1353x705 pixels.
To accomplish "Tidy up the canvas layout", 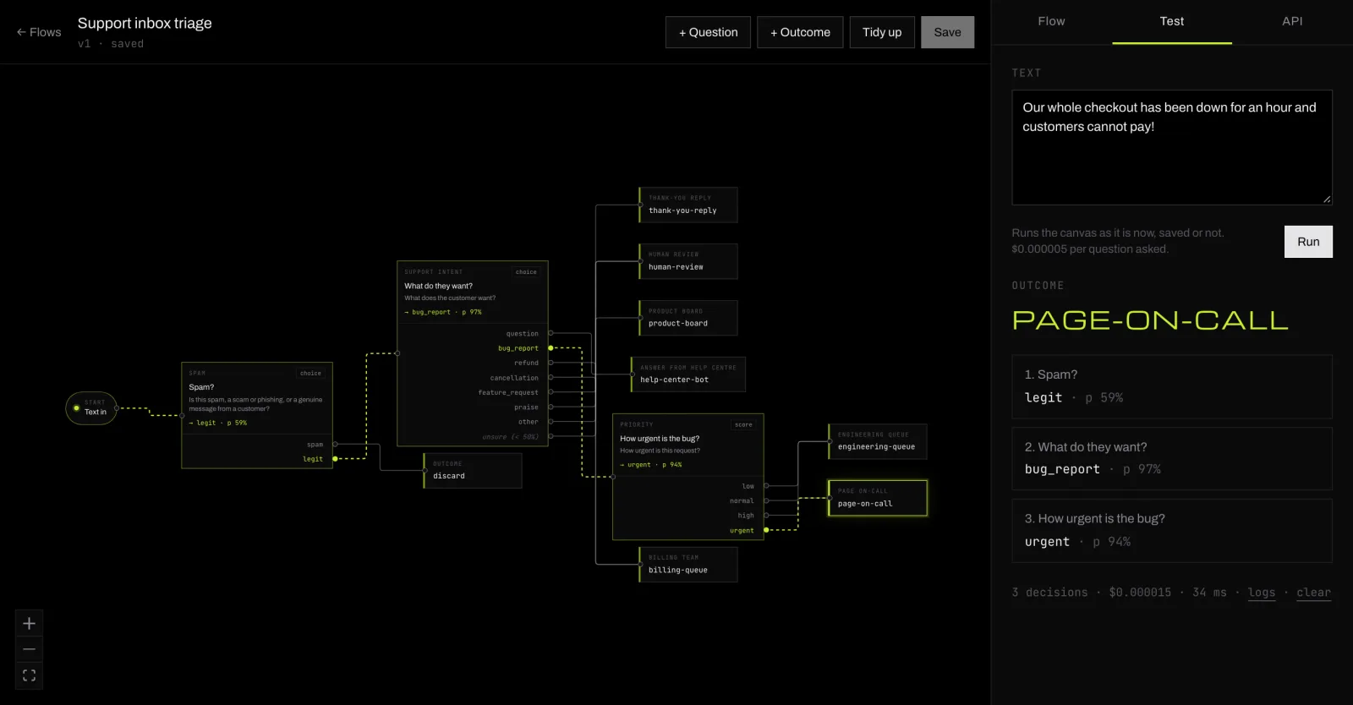I will click(x=882, y=32).
